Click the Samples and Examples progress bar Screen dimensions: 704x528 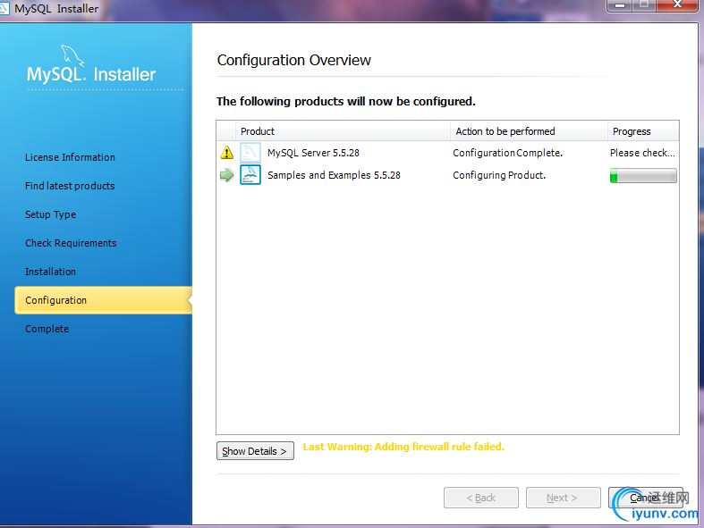[x=643, y=175]
